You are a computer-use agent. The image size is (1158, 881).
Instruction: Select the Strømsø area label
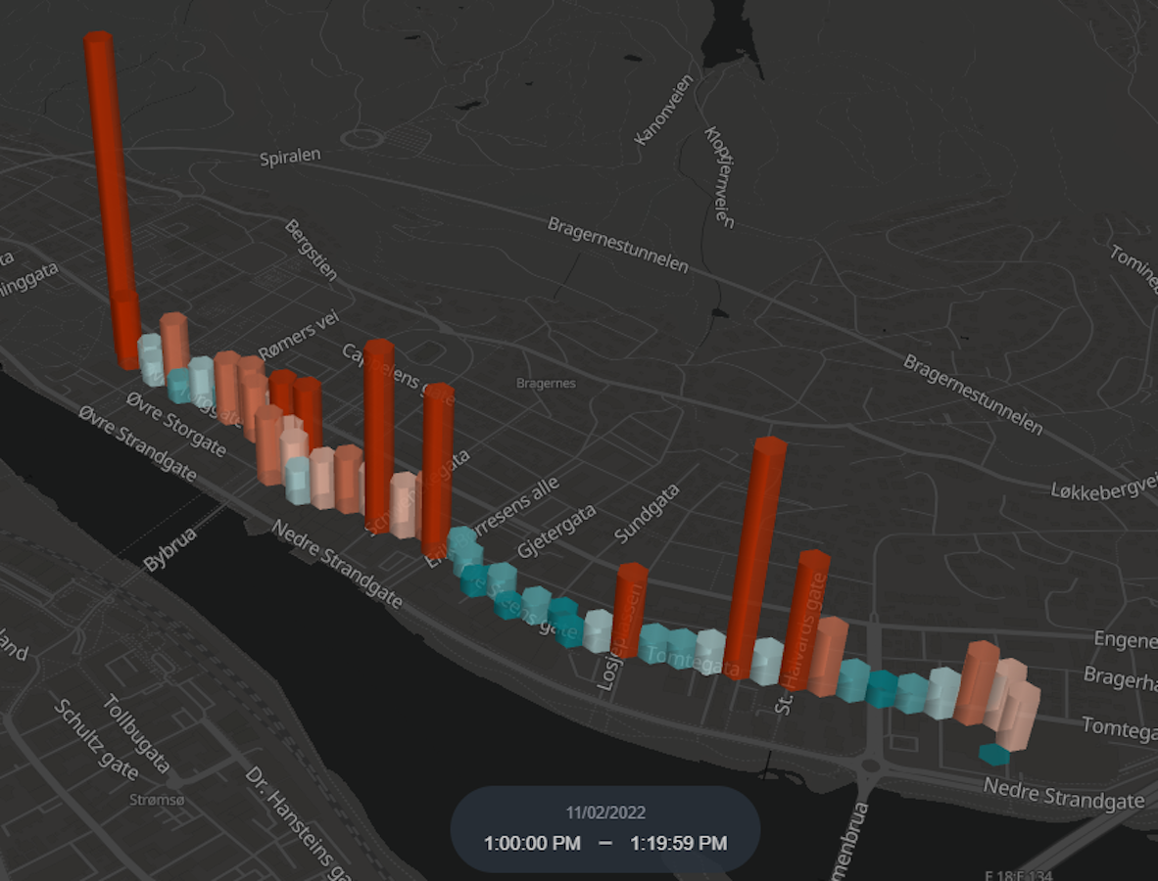157,800
